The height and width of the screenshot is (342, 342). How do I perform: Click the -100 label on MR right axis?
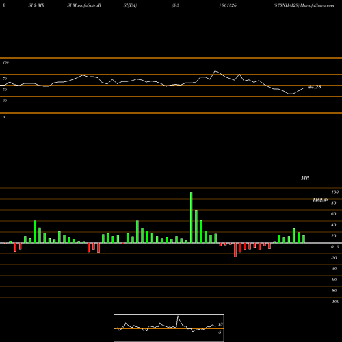[x=335, y=302]
